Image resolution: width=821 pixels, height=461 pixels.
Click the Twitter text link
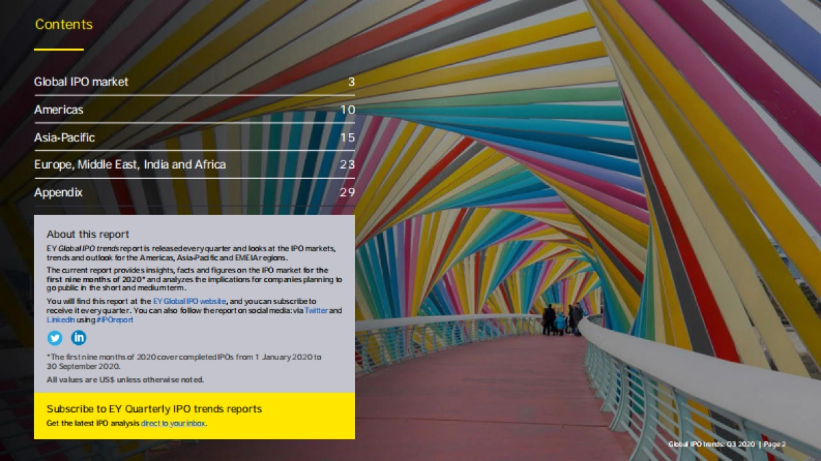click(316, 311)
